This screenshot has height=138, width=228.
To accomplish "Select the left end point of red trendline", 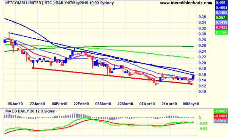I will tap(33, 68).
